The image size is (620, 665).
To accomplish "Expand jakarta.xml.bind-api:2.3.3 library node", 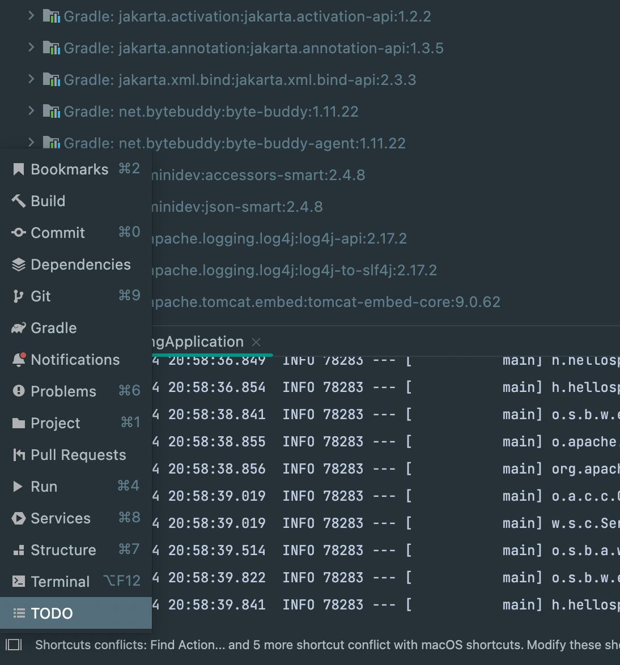I will point(31,79).
